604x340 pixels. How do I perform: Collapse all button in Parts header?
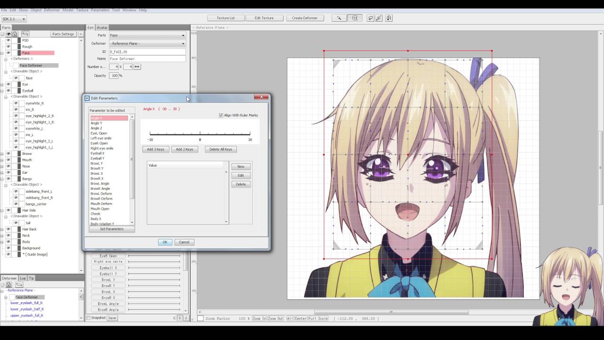pos(3,34)
